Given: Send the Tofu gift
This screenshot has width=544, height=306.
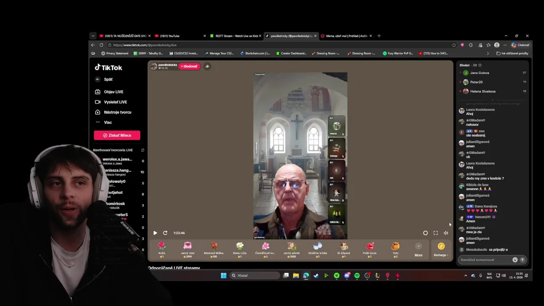Looking at the screenshot, I should 395,249.
